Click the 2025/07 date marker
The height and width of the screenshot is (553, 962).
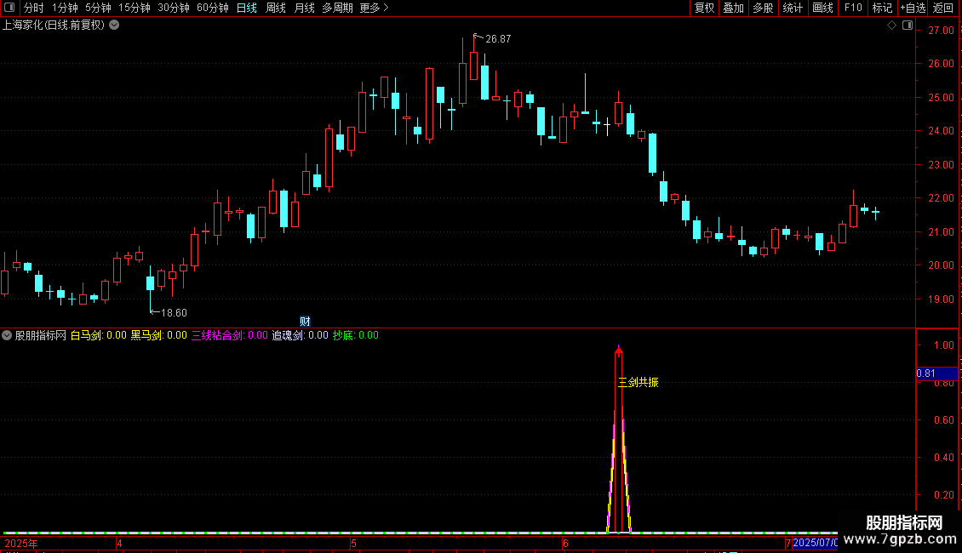tap(815, 543)
